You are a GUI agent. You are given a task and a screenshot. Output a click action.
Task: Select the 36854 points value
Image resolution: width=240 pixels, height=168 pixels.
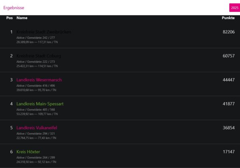[x=228, y=128]
